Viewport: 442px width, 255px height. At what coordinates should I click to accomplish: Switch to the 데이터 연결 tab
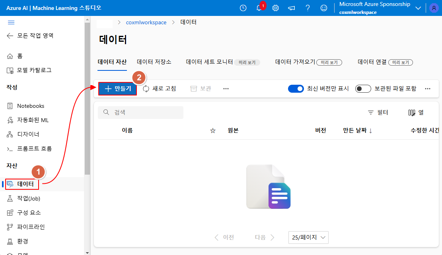372,62
